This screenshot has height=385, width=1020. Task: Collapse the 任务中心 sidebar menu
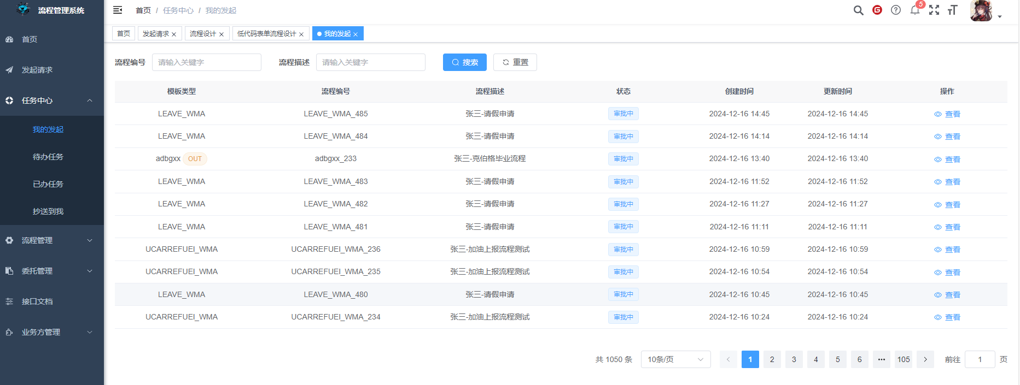pos(52,100)
